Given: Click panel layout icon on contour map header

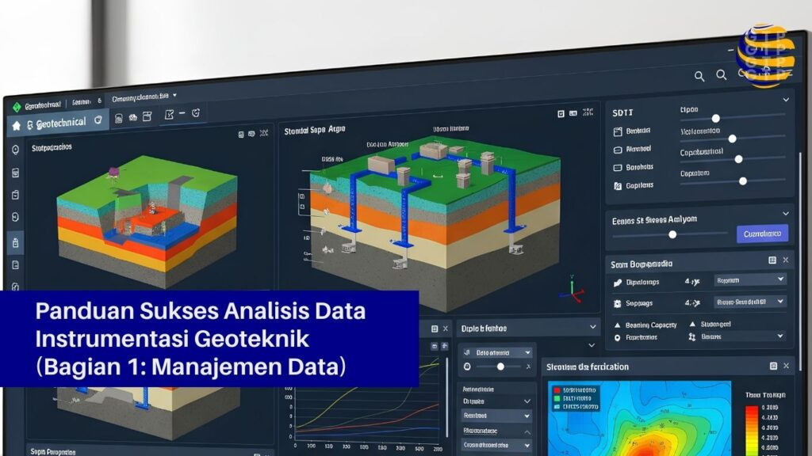Looking at the screenshot, I should pos(773,366).
